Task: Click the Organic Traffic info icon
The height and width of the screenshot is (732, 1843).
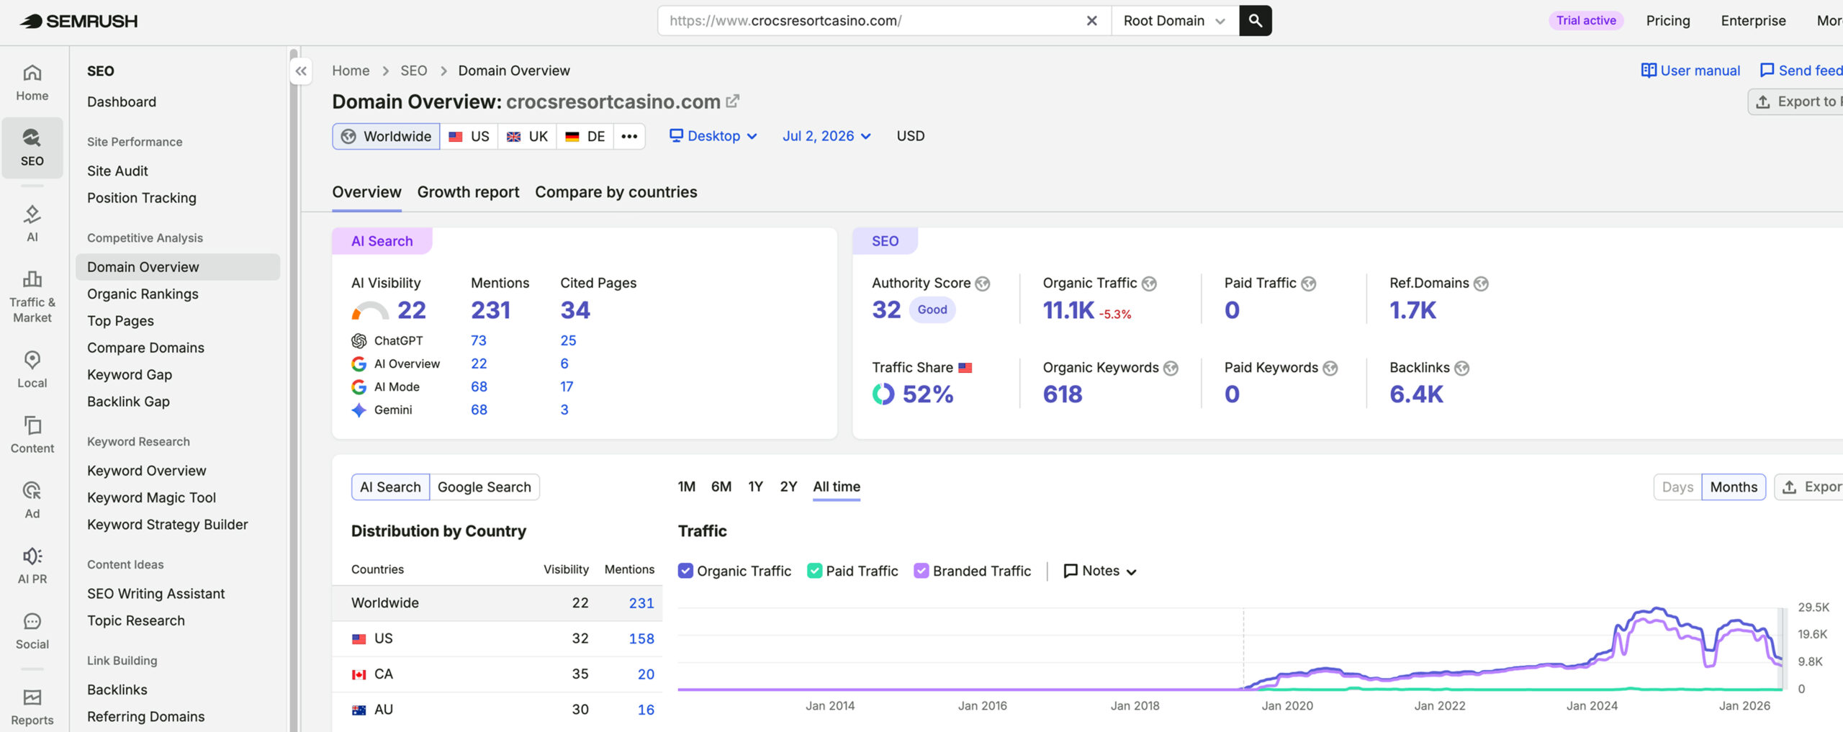Action: (1150, 284)
